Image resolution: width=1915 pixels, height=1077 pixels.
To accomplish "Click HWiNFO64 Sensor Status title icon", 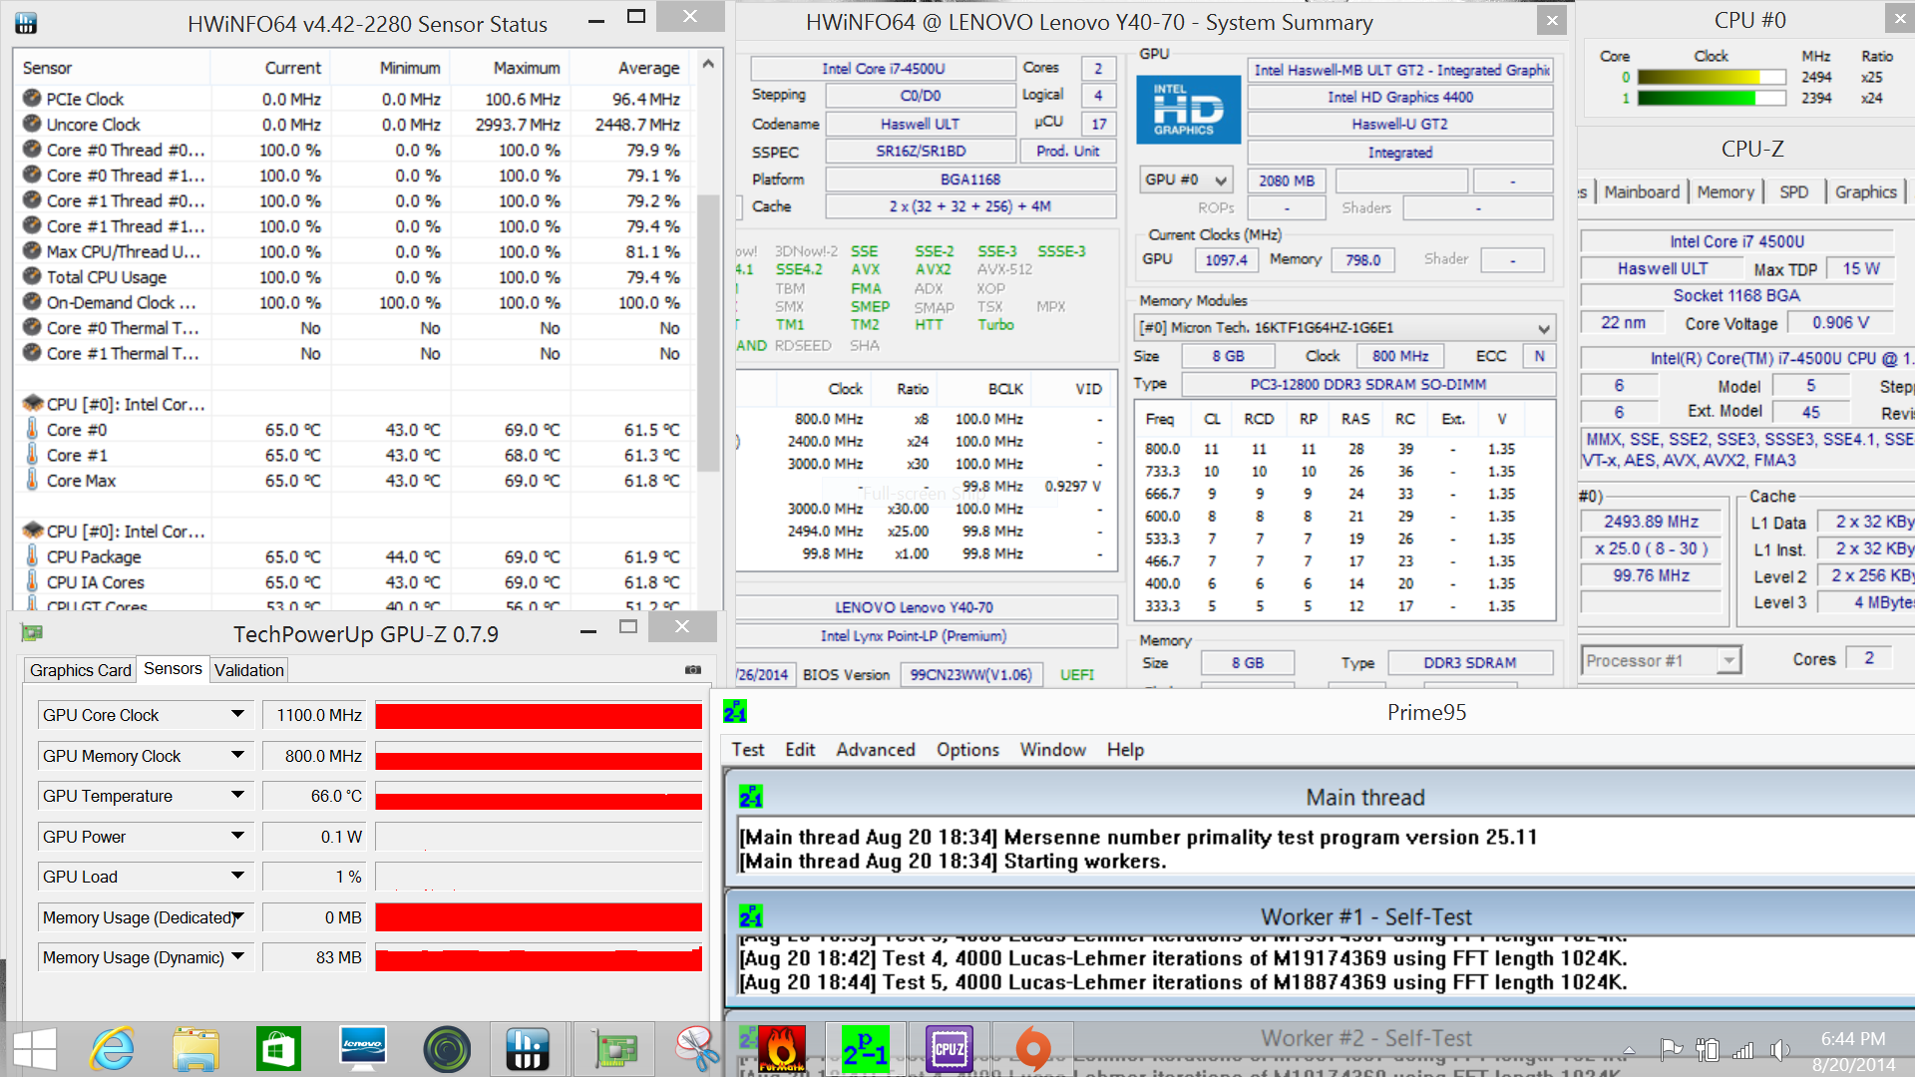I will click(26, 23).
